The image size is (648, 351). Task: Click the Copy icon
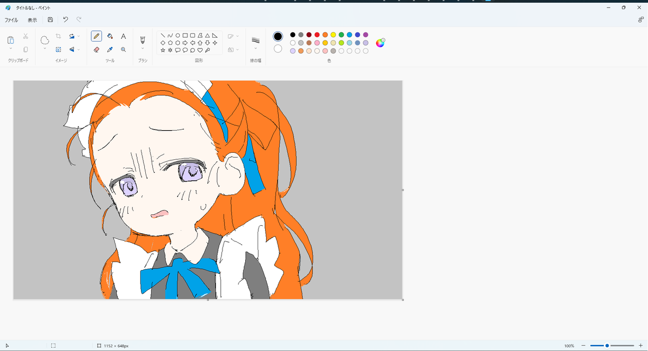tap(25, 49)
